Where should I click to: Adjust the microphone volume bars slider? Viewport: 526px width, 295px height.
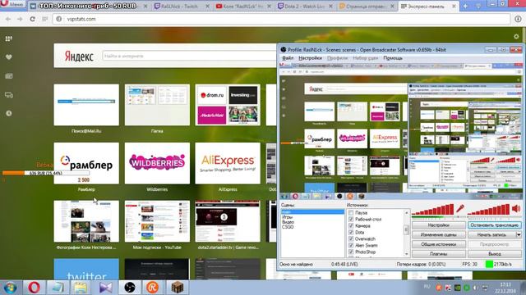pyautogui.click(x=433, y=210)
